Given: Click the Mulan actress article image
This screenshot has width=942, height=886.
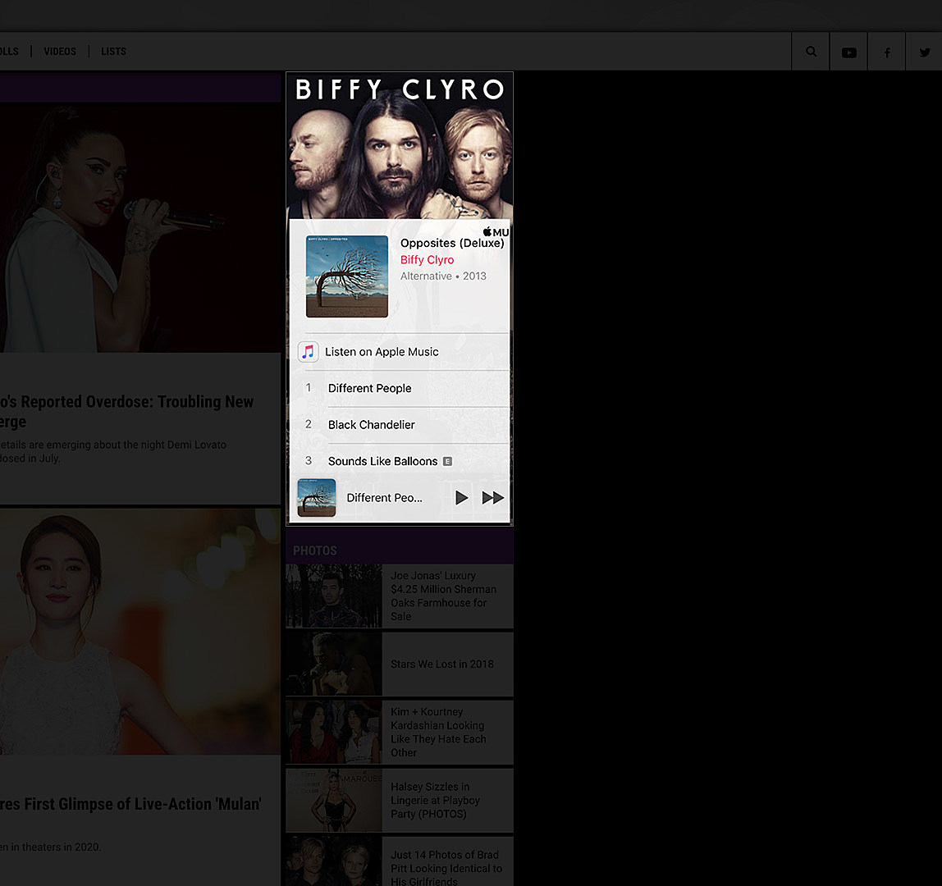Looking at the screenshot, I should (140, 632).
